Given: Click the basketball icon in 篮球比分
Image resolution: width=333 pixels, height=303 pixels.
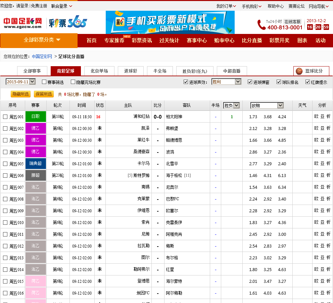Looking at the screenshot, I should coord(299,71).
